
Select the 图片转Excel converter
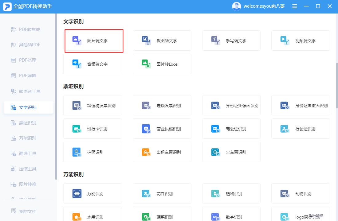coord(162,64)
